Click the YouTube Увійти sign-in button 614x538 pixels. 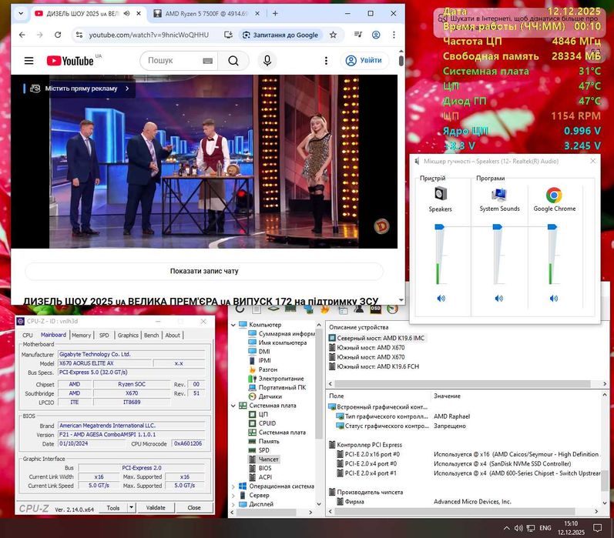(364, 60)
